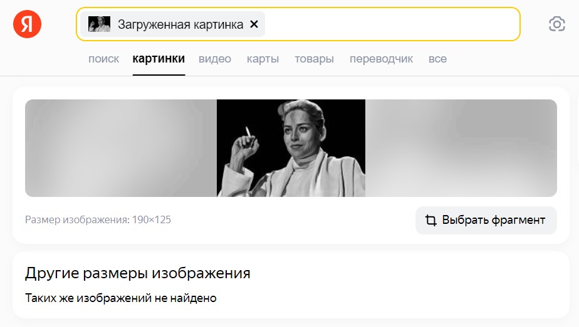Remove the uploaded picture with the X icon
Image resolution: width=579 pixels, height=327 pixels.
pyautogui.click(x=254, y=24)
